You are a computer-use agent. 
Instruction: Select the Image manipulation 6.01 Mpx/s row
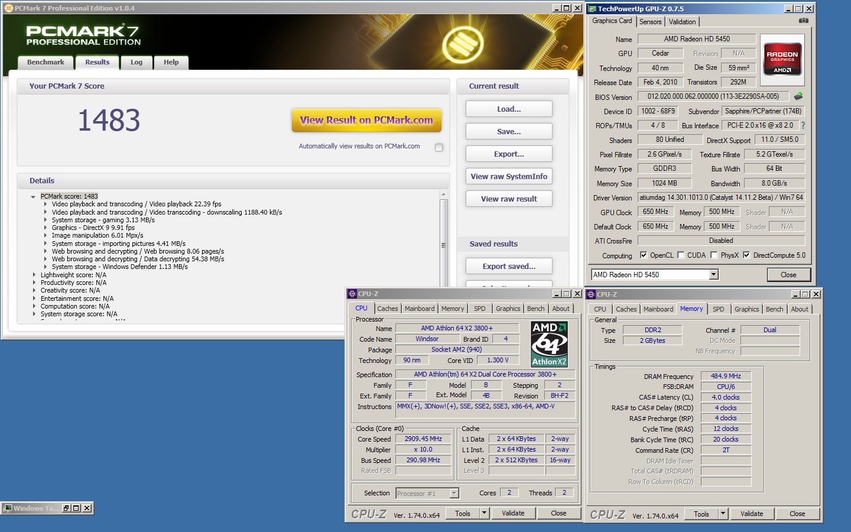(98, 235)
